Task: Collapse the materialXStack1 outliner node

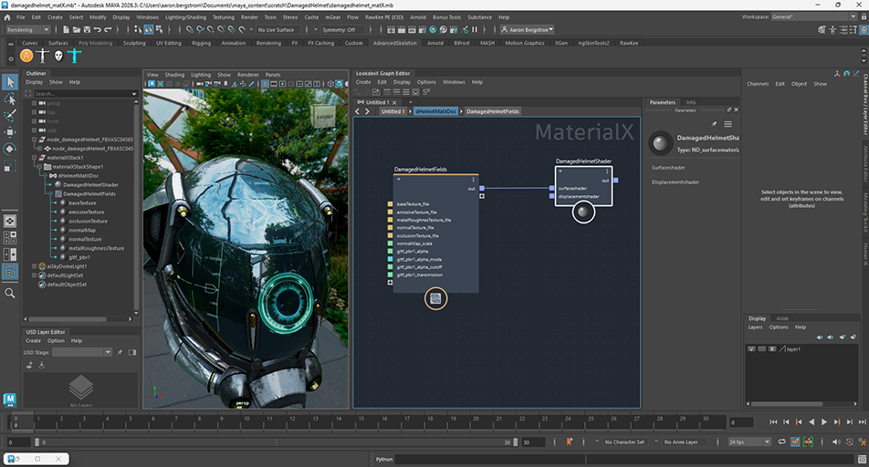Action: click(35, 158)
